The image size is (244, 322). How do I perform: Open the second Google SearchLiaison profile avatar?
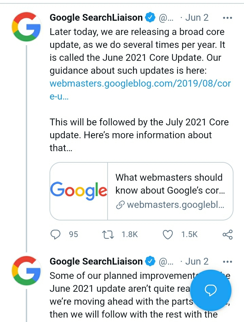(26, 271)
